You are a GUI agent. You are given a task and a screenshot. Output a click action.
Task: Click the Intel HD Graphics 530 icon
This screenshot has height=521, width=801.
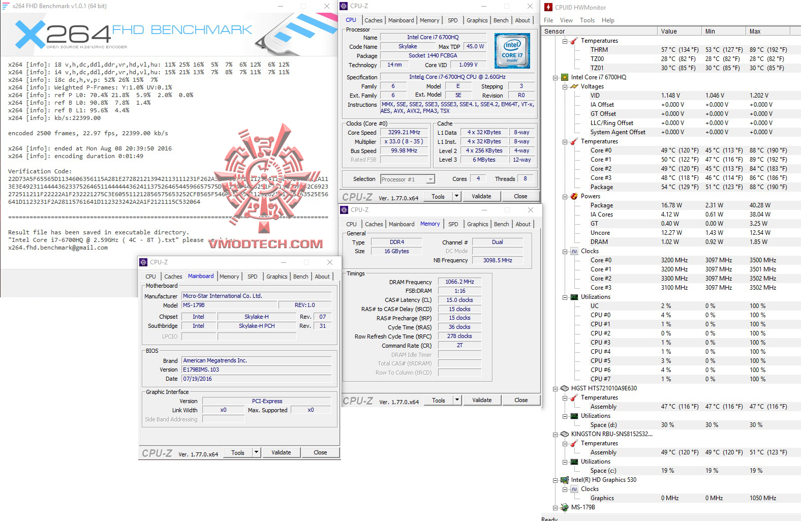click(564, 480)
